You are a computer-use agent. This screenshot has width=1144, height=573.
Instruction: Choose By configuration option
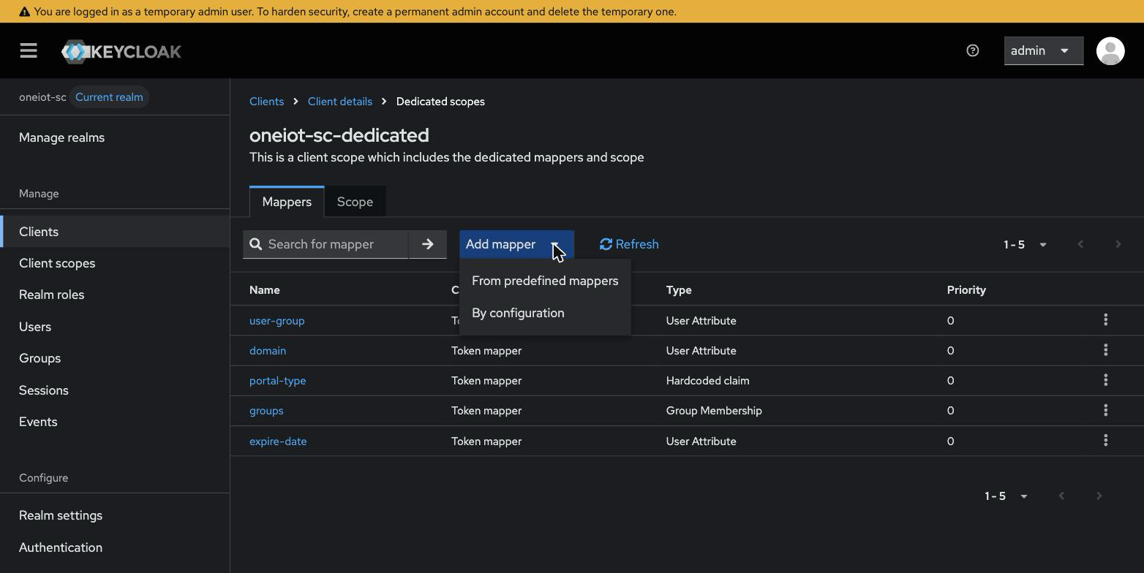tap(545, 313)
